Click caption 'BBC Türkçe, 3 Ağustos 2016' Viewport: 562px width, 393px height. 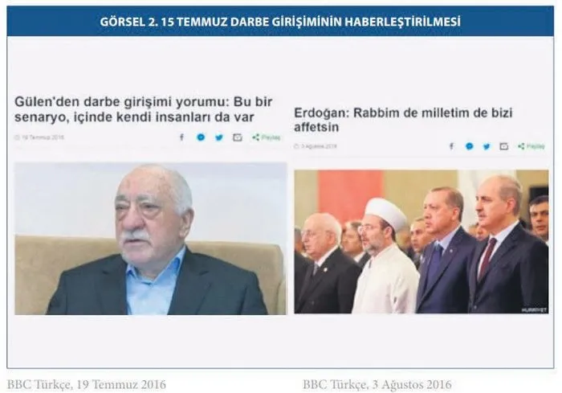[x=377, y=384]
